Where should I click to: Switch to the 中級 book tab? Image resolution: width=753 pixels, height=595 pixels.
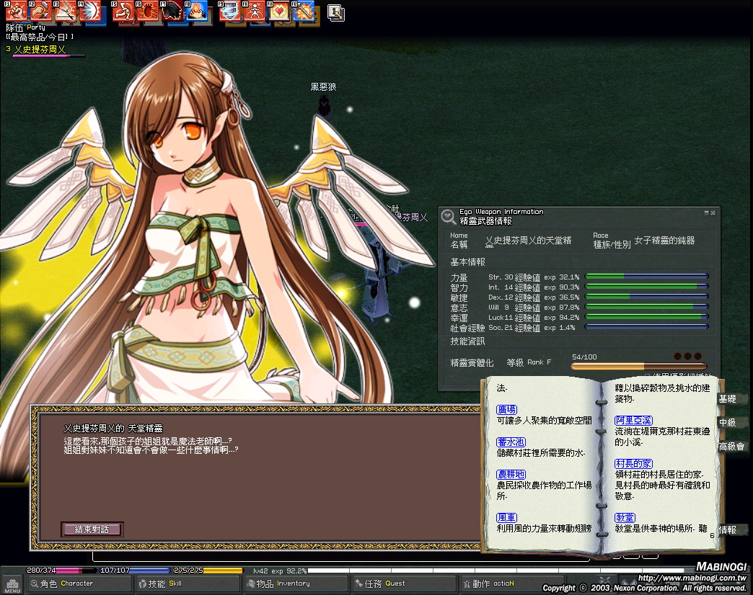[x=728, y=423]
